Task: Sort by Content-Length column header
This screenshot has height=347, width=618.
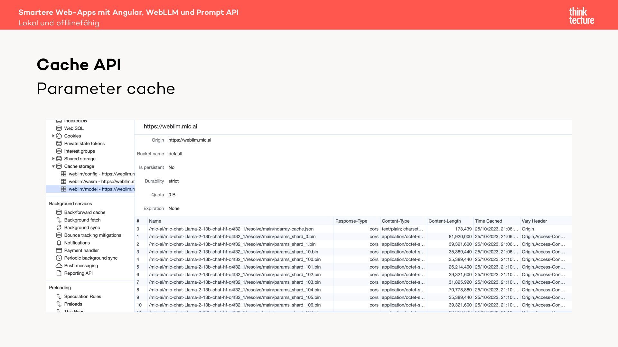Action: click(445, 221)
